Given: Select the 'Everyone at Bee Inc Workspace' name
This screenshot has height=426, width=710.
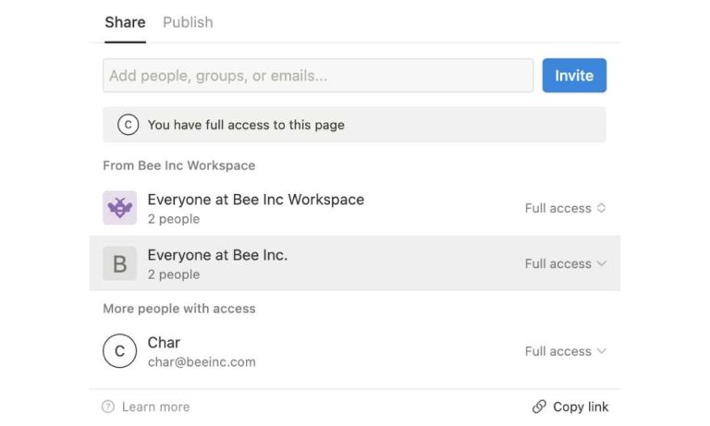Looking at the screenshot, I should 255,200.
